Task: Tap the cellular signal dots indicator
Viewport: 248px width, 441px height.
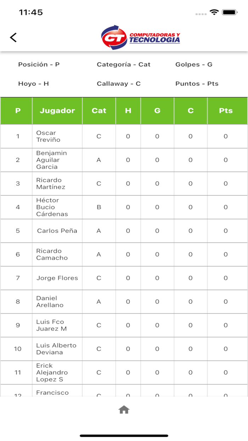Action: 201,13
